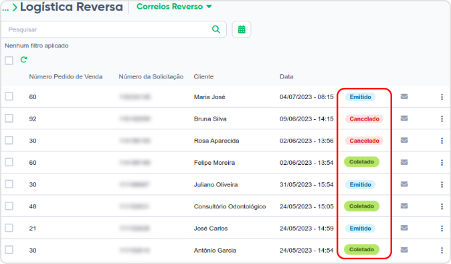Viewport: 451px width, 264px height.
Task: Open the three-dot options for Juliano Oliveira
Action: pyautogui.click(x=442, y=184)
